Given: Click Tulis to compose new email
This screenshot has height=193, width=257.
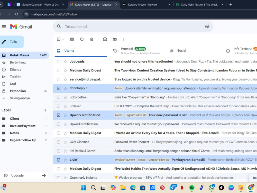Looking at the screenshot, I should (x=12, y=42).
